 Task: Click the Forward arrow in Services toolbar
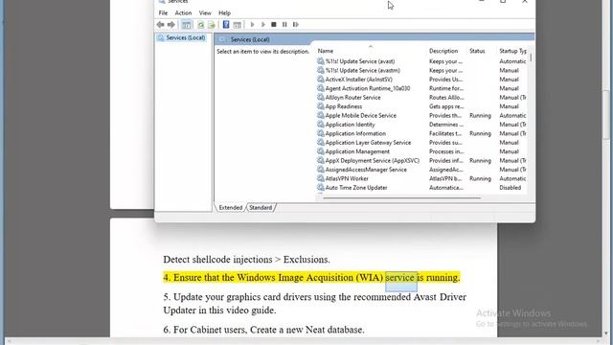pyautogui.click(x=171, y=25)
